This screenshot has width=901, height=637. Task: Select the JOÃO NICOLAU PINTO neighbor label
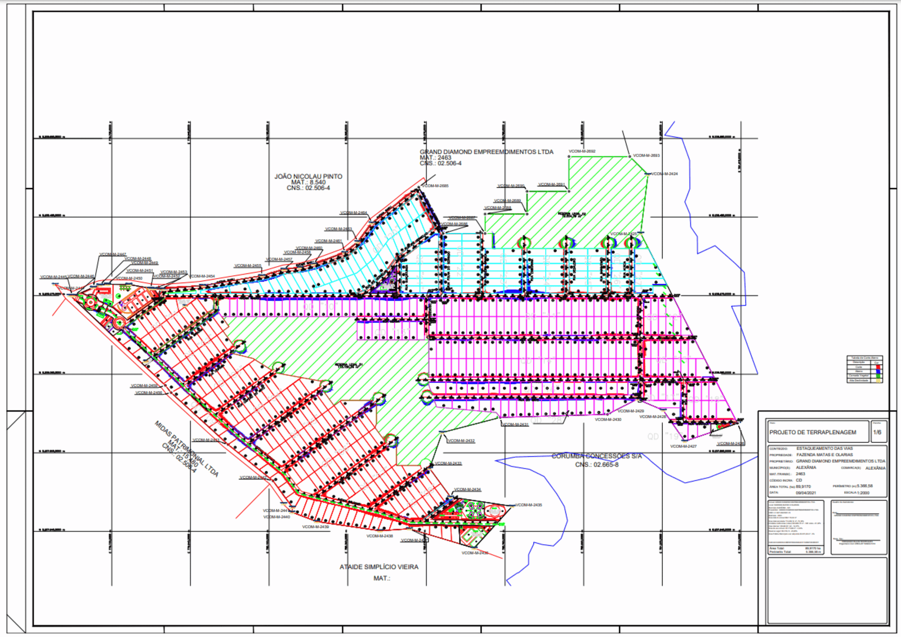coord(308,177)
